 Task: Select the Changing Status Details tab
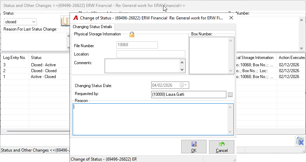point(92,27)
